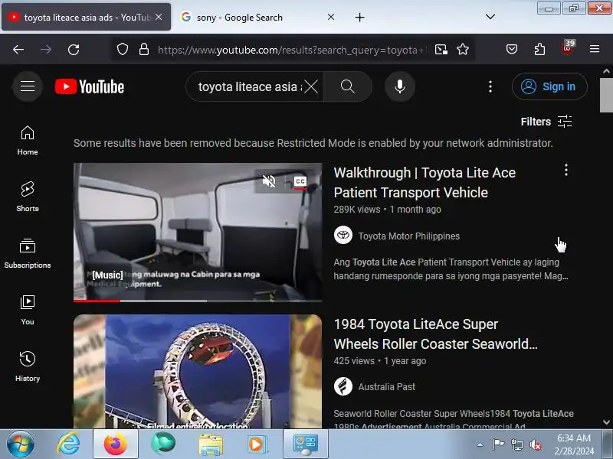
Task: Toggle closed captions on preview video
Action: coord(300,181)
